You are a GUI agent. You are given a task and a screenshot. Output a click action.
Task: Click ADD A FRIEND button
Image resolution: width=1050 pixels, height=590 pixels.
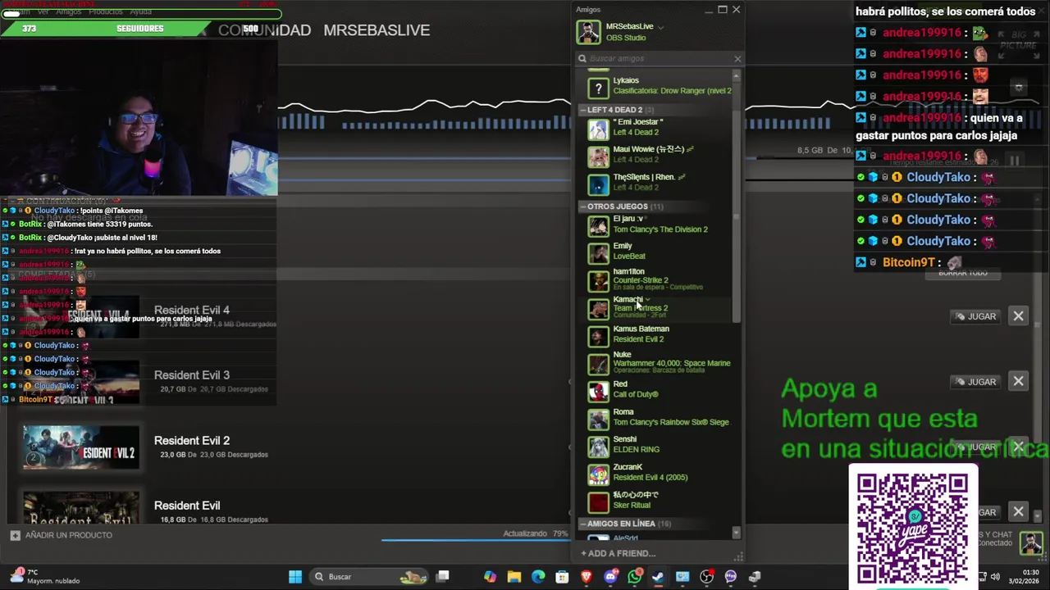point(618,553)
